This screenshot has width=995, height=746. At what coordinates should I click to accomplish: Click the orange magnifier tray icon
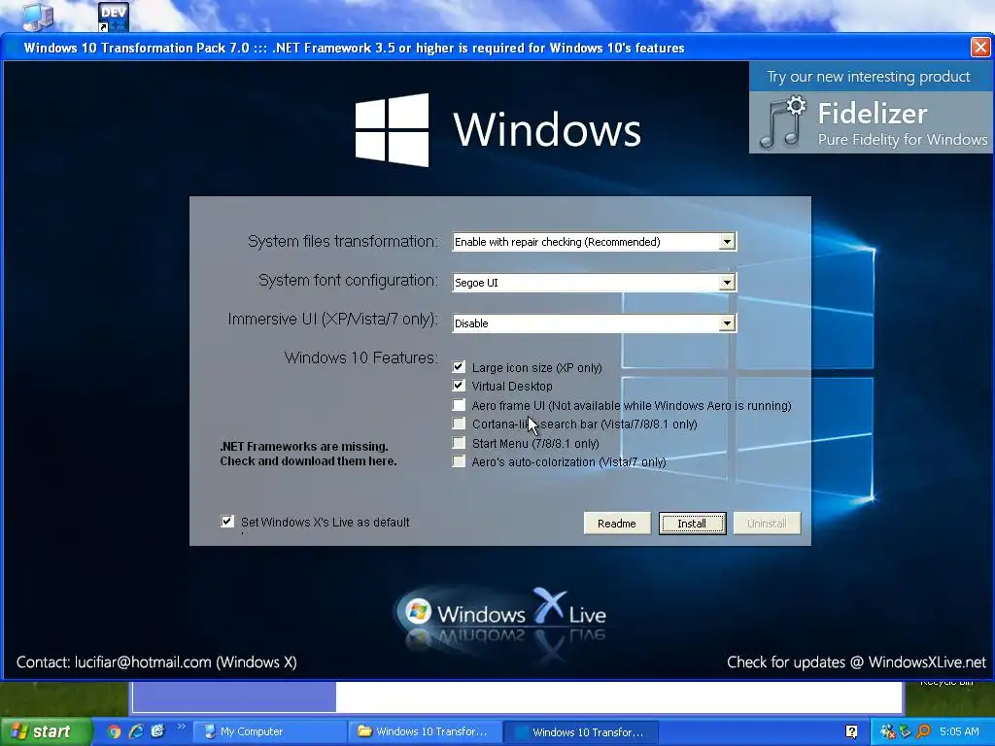click(x=923, y=732)
